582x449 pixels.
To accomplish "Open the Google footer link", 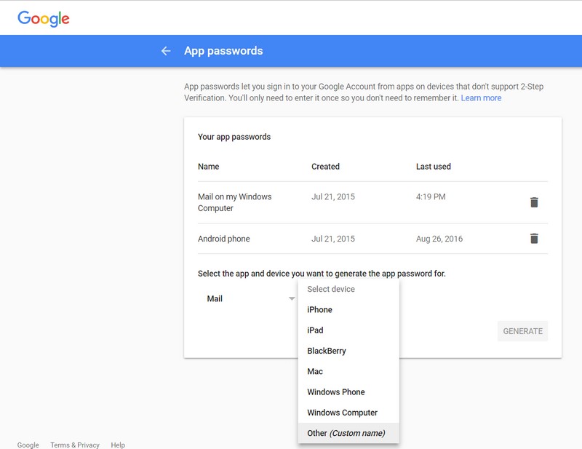I will coord(28,445).
